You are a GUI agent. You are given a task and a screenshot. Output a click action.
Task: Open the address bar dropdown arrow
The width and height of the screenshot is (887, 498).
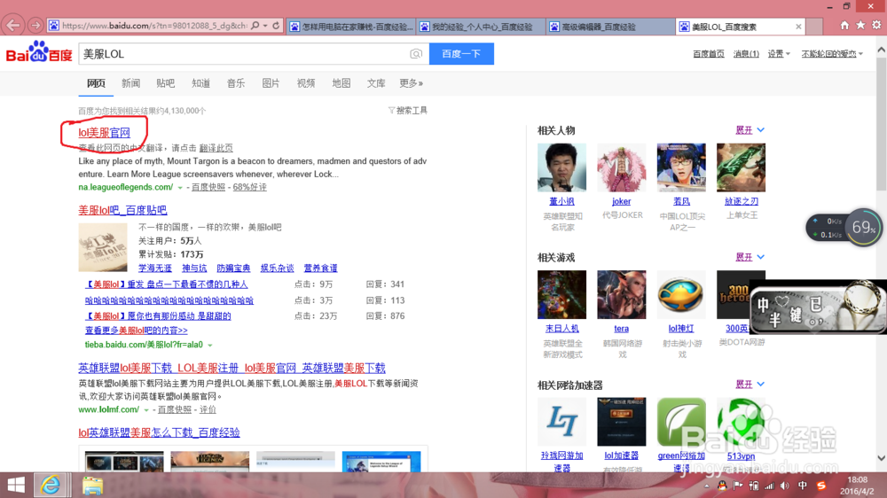264,26
